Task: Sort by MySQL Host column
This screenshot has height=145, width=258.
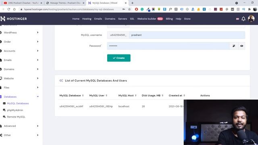Action: pyautogui.click(x=127, y=95)
